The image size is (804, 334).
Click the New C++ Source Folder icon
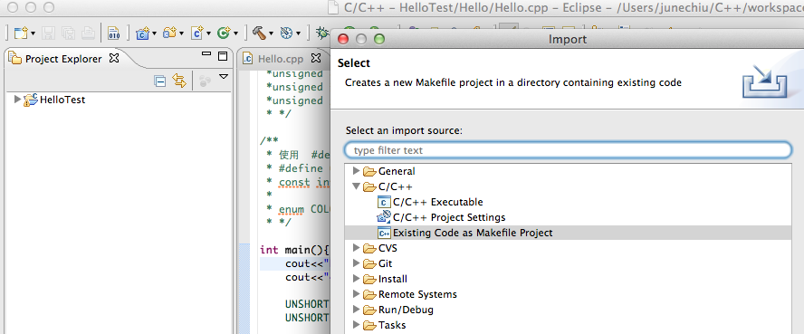pos(169,33)
